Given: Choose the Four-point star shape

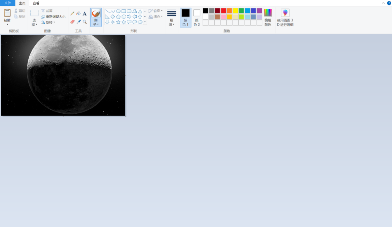Looking at the screenshot, I should 113,22.
